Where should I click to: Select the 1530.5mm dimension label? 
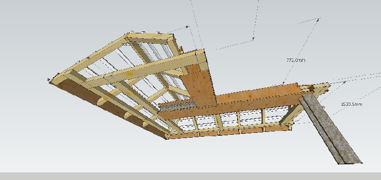[x=351, y=104]
